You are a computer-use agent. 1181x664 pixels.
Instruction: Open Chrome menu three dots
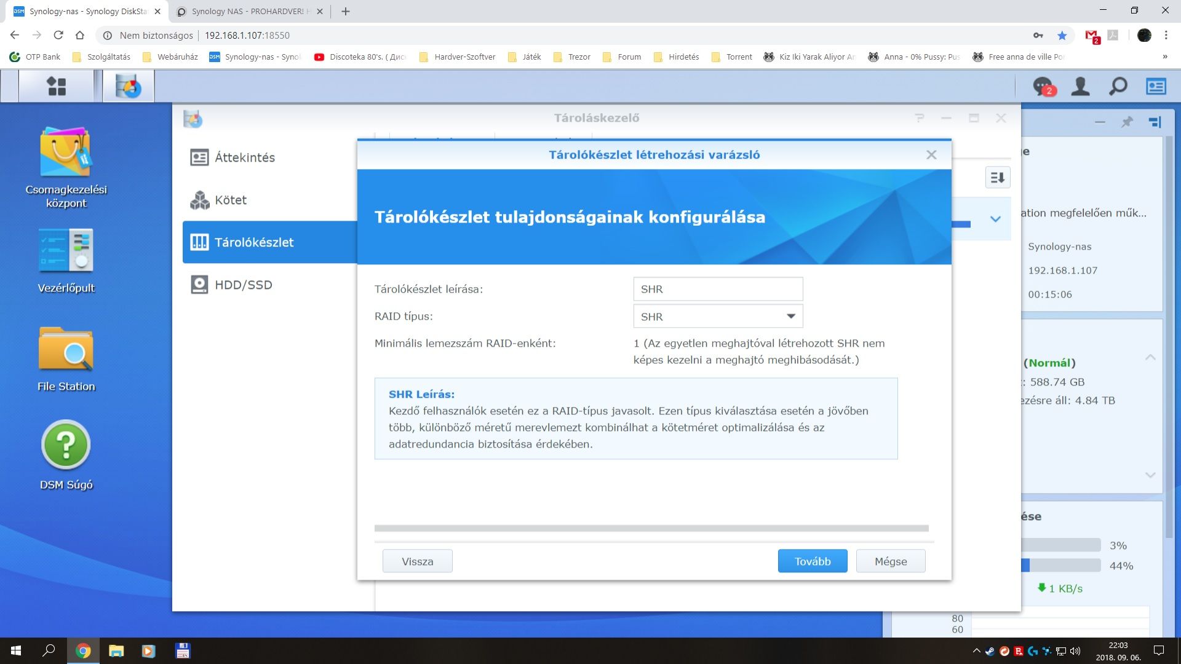(x=1166, y=36)
